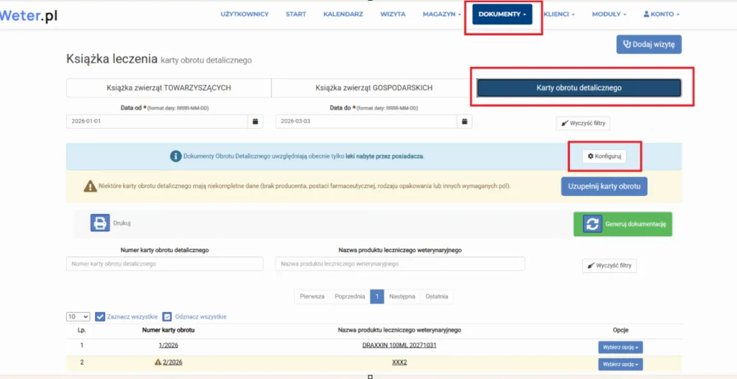
Task: Focus the Data od date field
Action: click(157, 122)
